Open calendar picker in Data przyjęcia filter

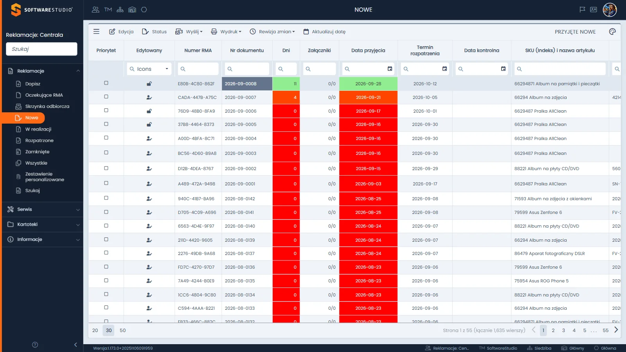(x=390, y=69)
